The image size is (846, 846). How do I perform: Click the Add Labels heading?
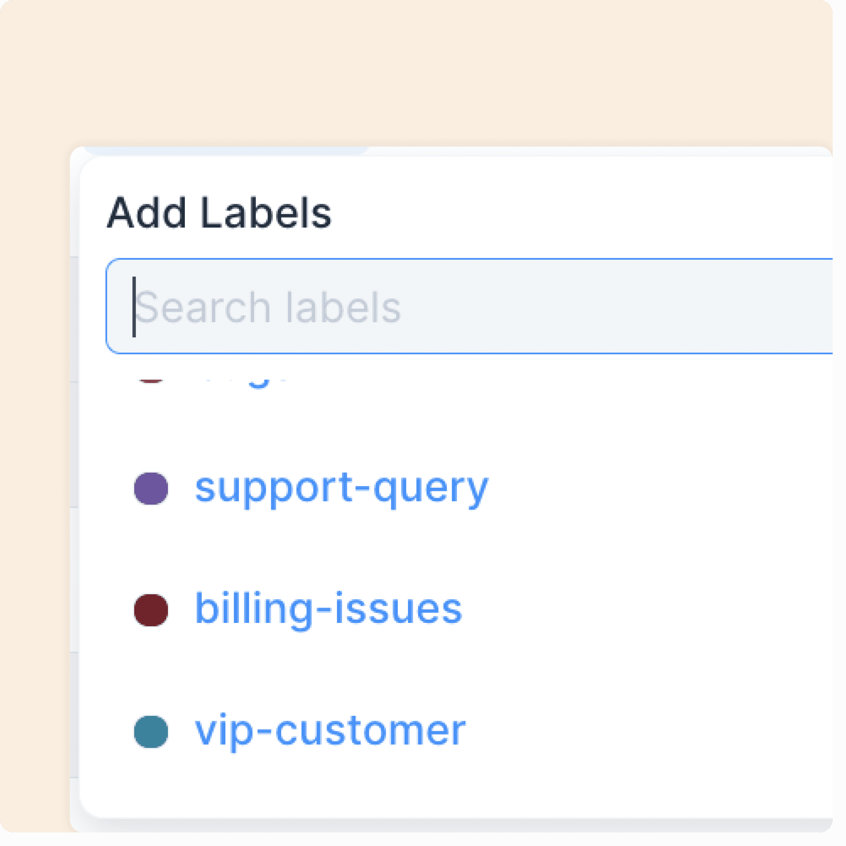point(219,213)
